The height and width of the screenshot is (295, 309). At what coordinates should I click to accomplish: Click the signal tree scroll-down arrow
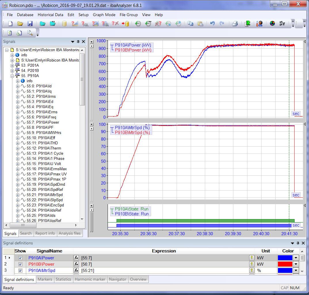(x=82, y=219)
